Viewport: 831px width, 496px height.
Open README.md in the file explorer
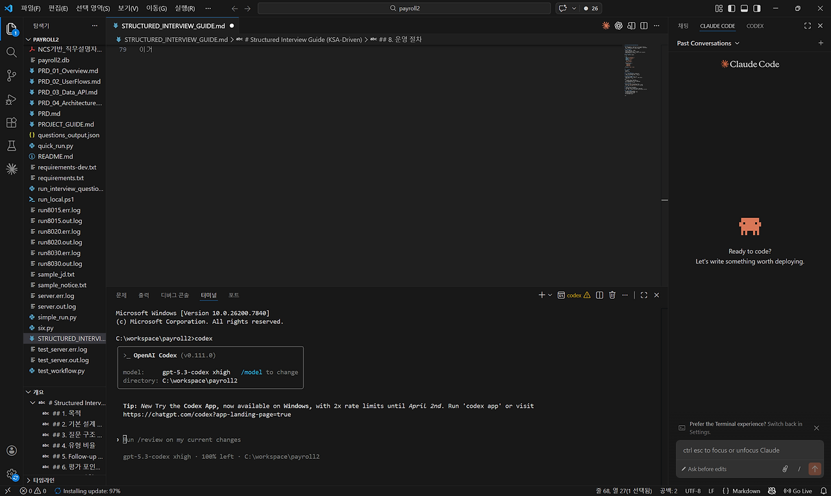click(x=55, y=156)
